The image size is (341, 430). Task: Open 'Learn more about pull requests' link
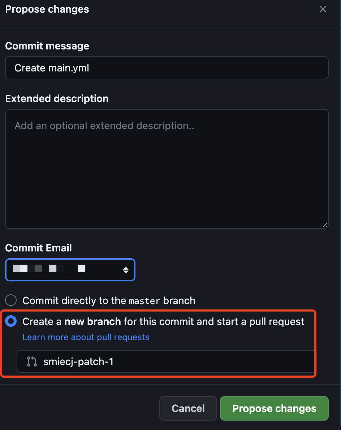click(86, 337)
